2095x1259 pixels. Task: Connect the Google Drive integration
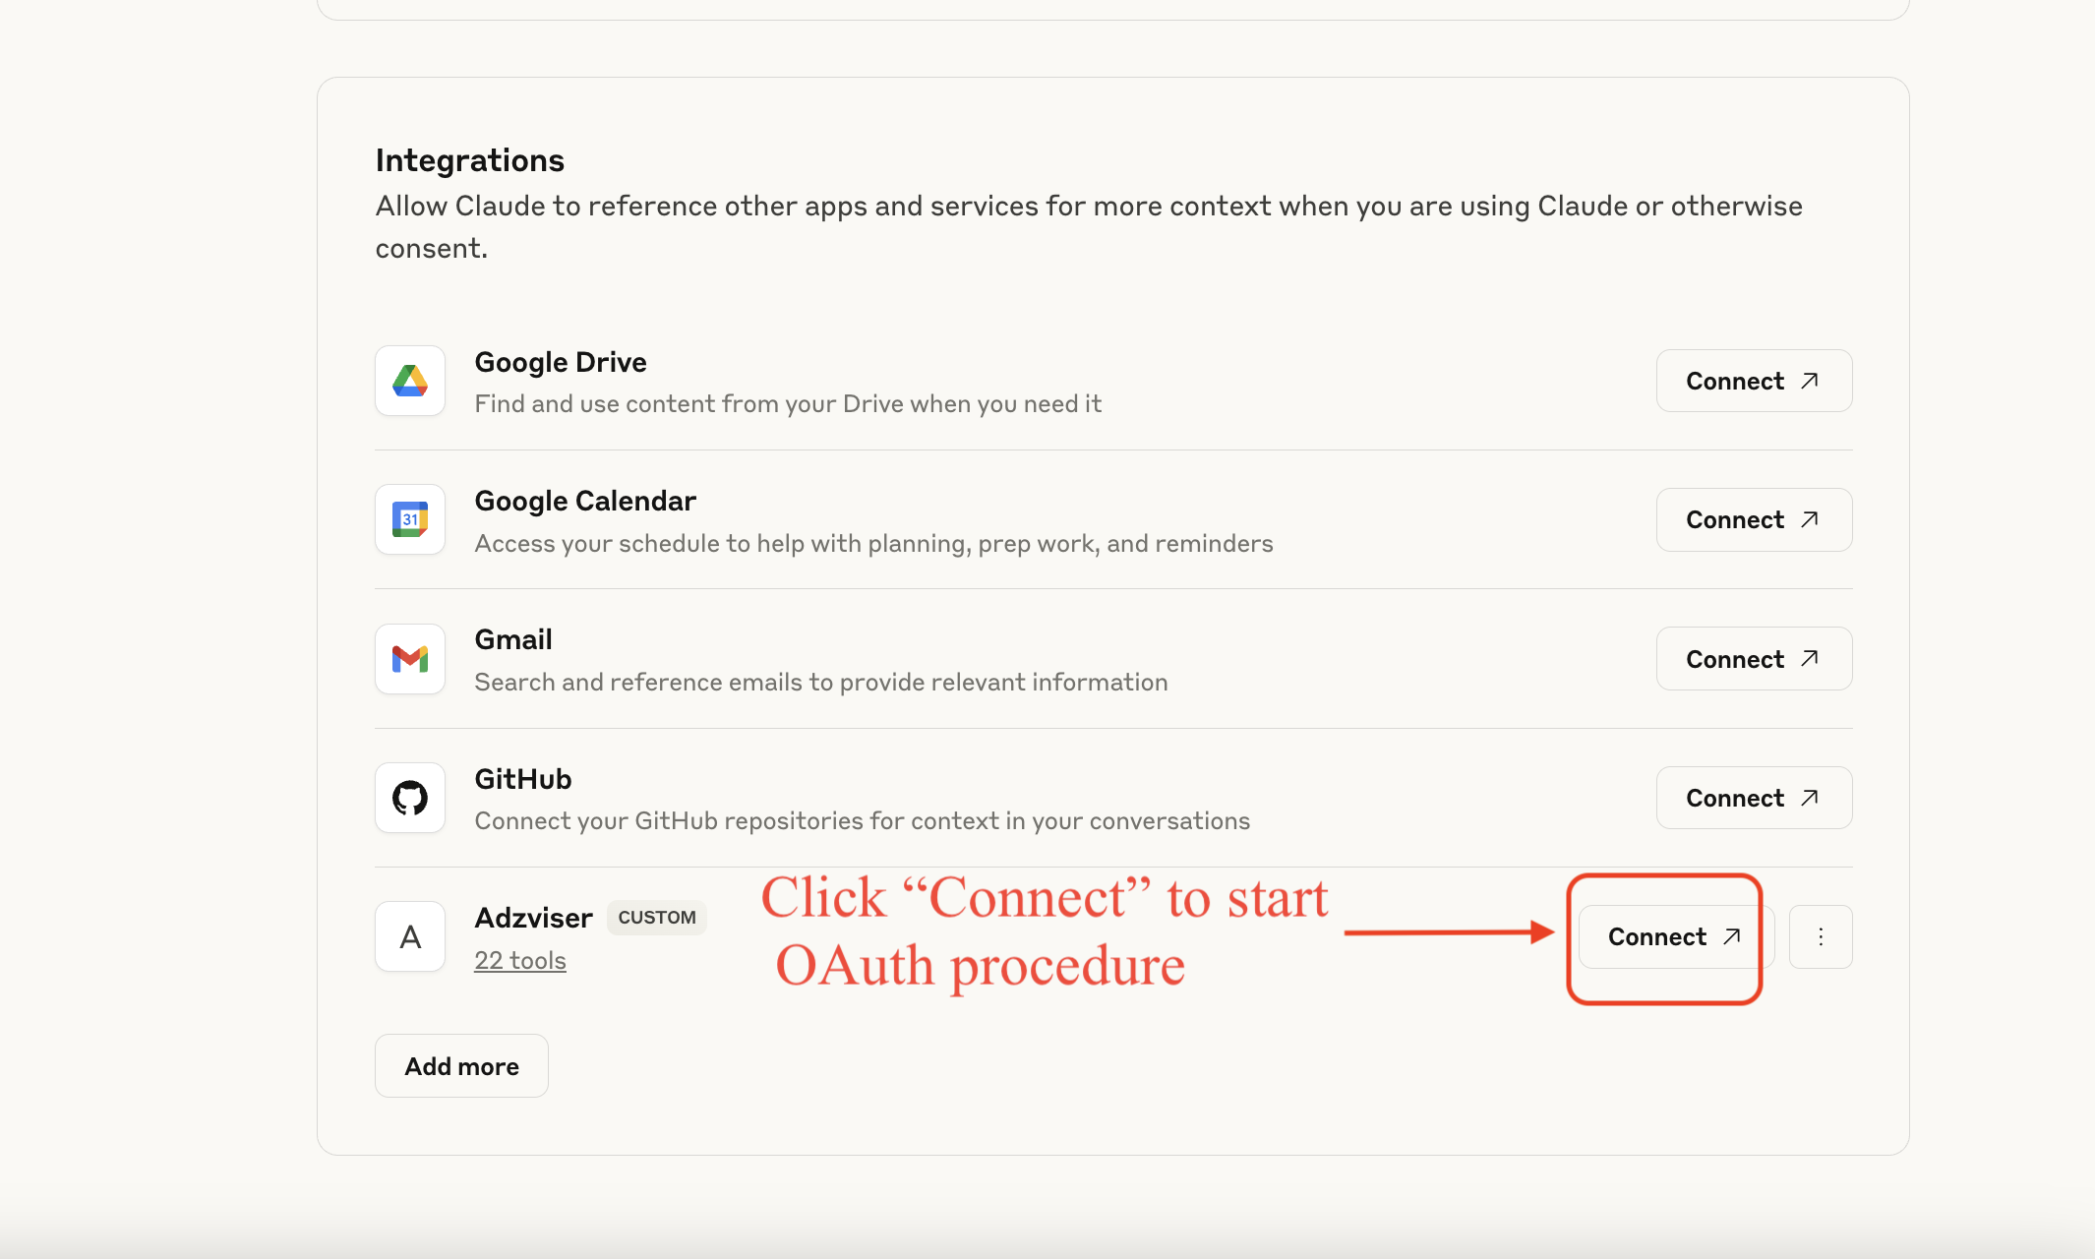coord(1754,381)
